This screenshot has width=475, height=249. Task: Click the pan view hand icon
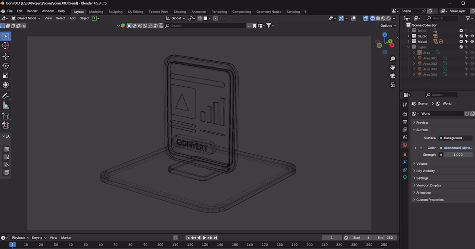tap(393, 67)
